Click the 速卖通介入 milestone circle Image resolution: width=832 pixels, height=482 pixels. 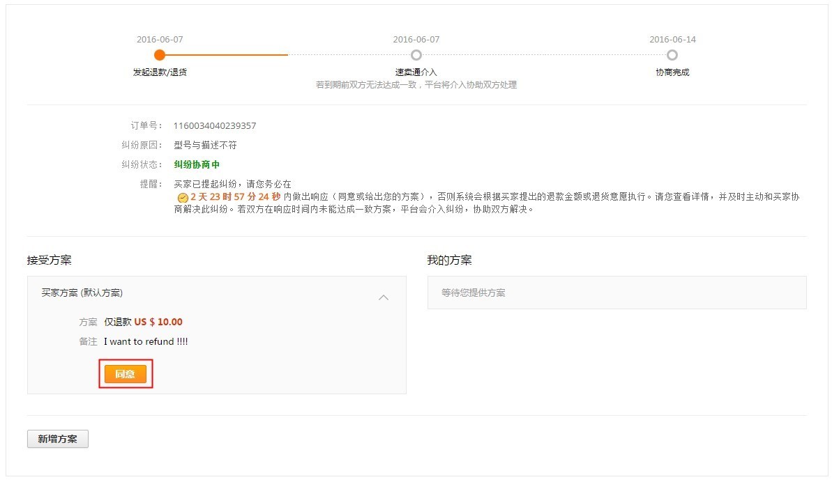pos(416,54)
